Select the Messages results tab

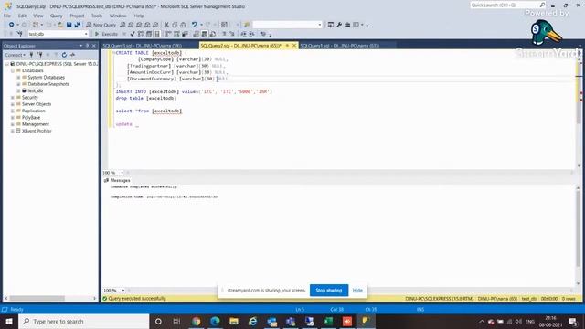(117, 180)
